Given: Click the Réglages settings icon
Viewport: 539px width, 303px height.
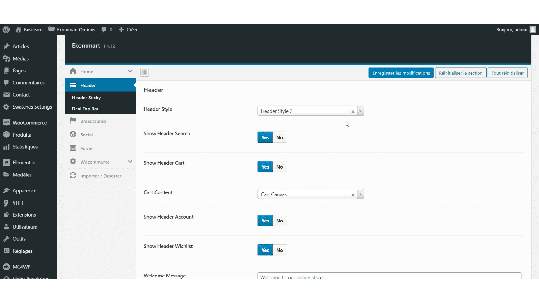Looking at the screenshot, I should tap(6, 251).
